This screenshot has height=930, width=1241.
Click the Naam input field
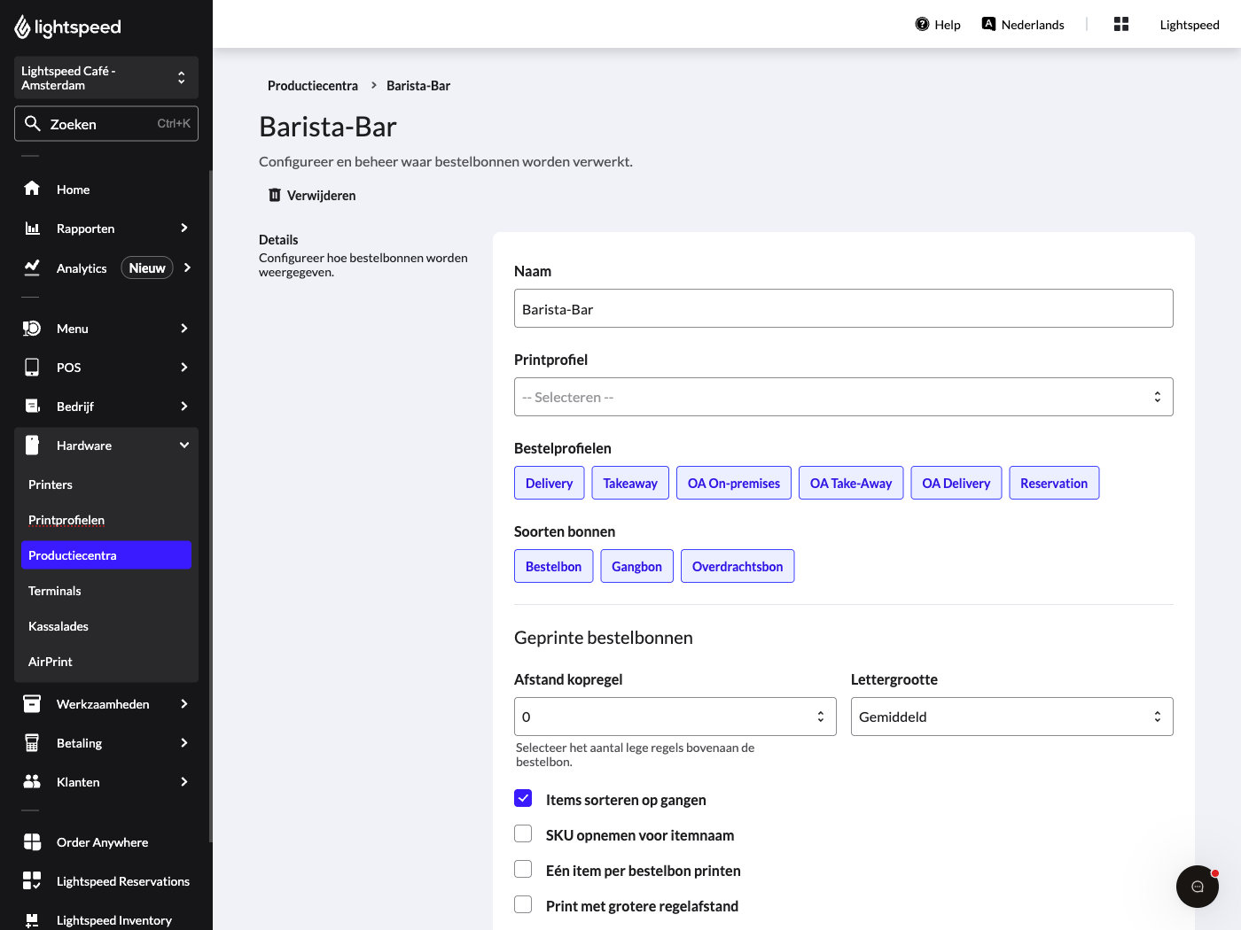844,308
